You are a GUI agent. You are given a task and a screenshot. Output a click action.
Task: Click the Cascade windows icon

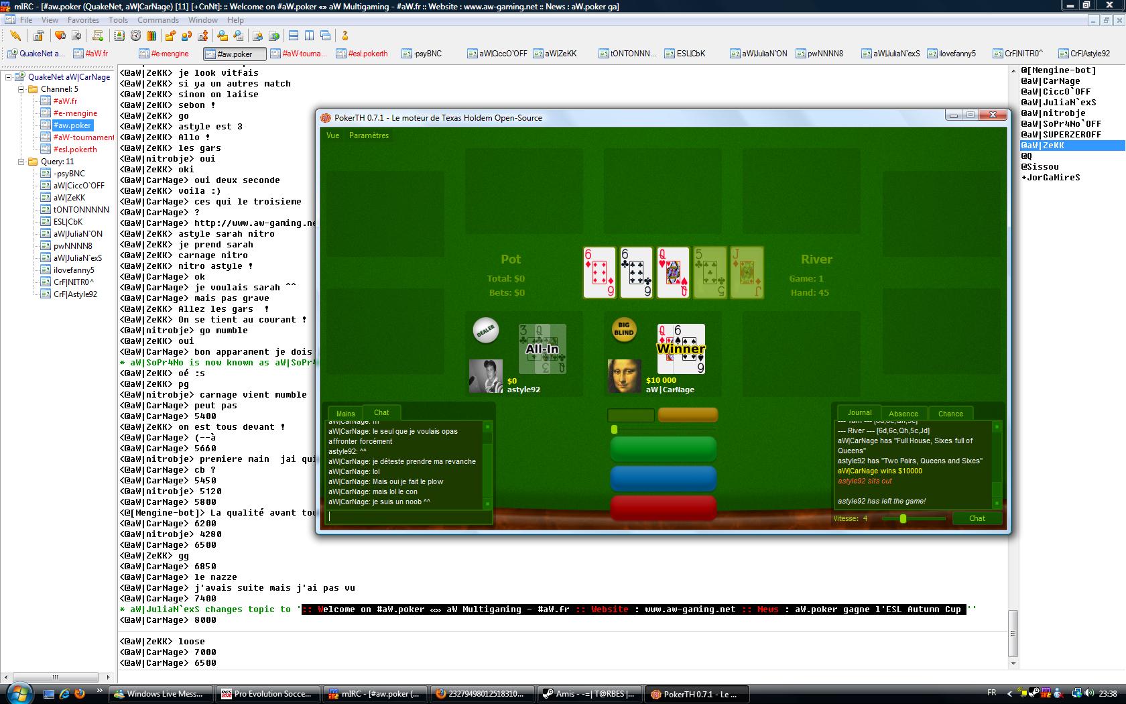(326, 36)
